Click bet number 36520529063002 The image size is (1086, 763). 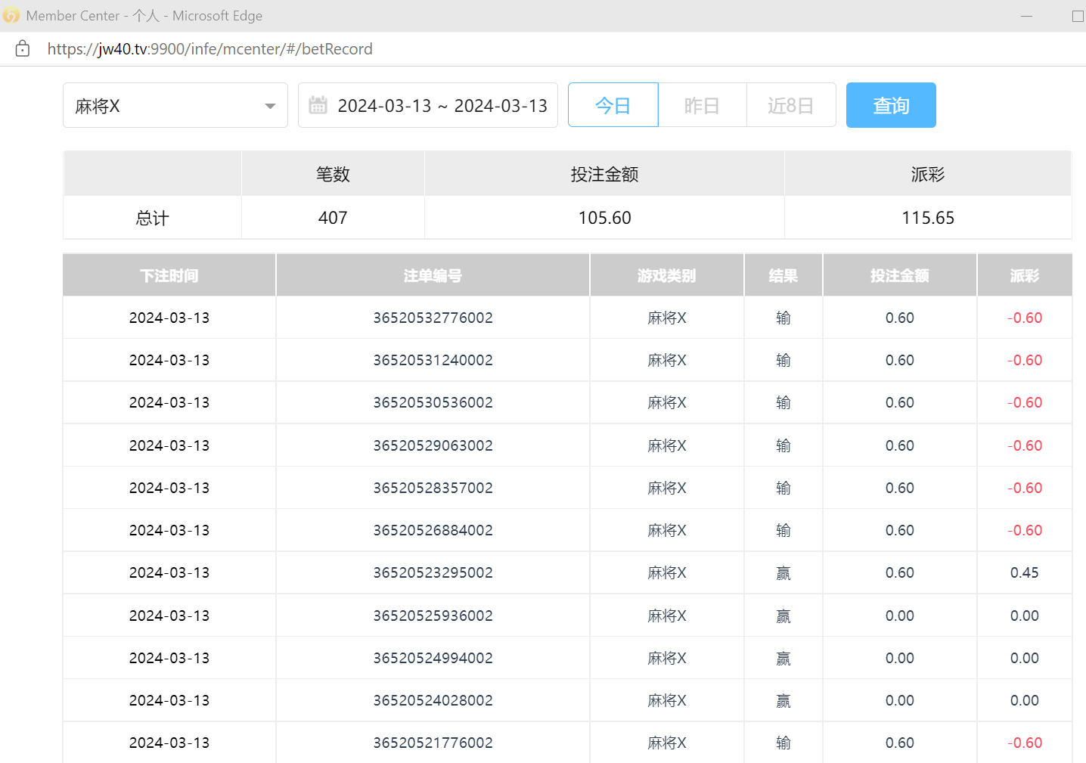click(x=433, y=445)
